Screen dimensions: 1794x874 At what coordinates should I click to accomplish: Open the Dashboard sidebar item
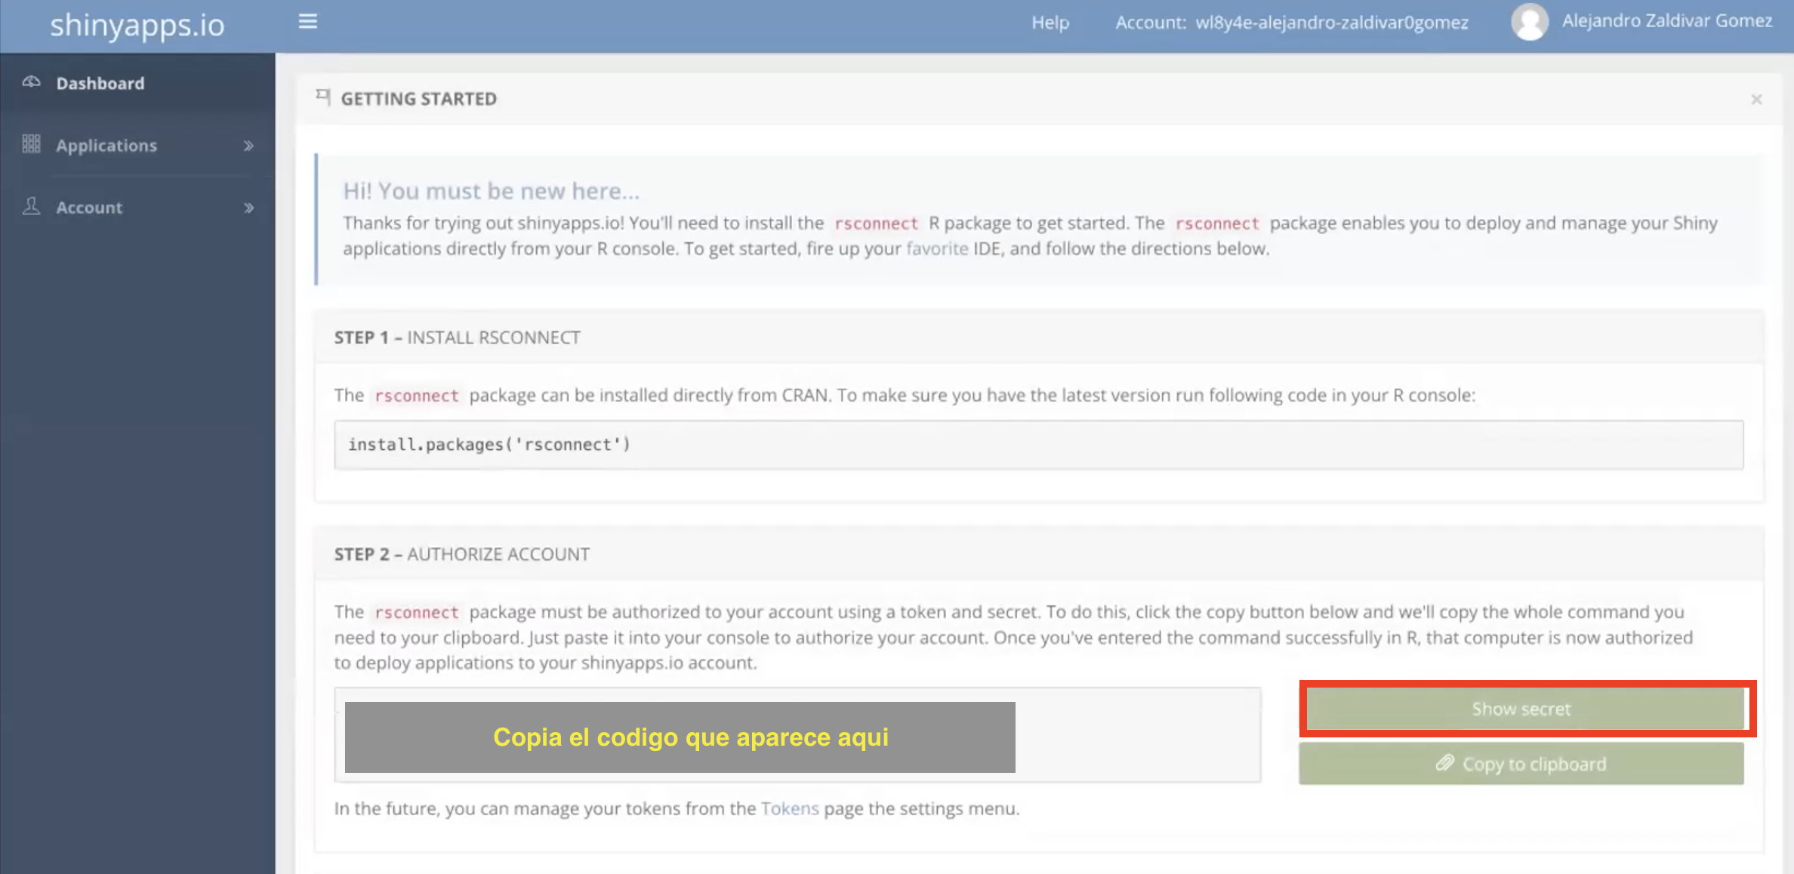click(x=137, y=83)
